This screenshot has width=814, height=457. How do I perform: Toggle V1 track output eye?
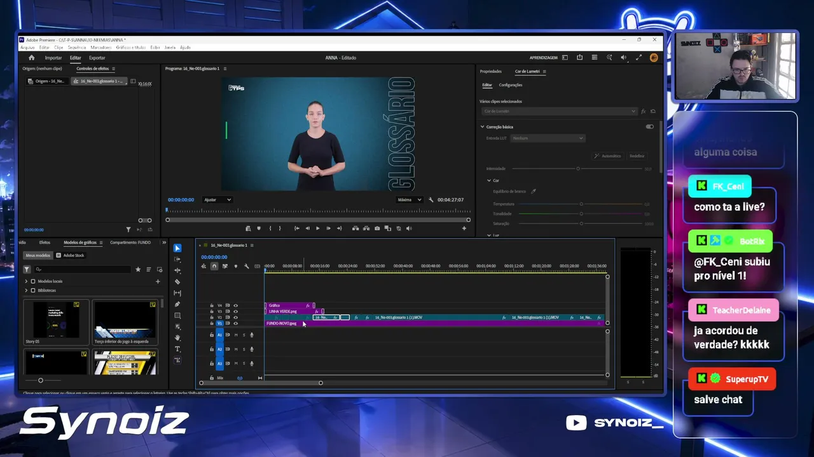tap(235, 324)
